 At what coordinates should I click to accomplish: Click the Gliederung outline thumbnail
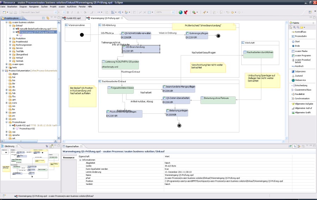(30, 164)
